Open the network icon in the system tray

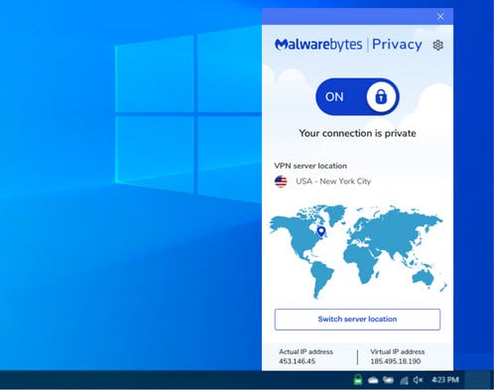404,381
